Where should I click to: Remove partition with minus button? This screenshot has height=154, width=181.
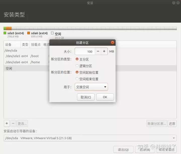coord(13,123)
